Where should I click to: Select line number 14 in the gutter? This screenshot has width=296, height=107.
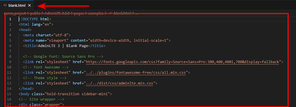pyautogui.click(x=9, y=88)
